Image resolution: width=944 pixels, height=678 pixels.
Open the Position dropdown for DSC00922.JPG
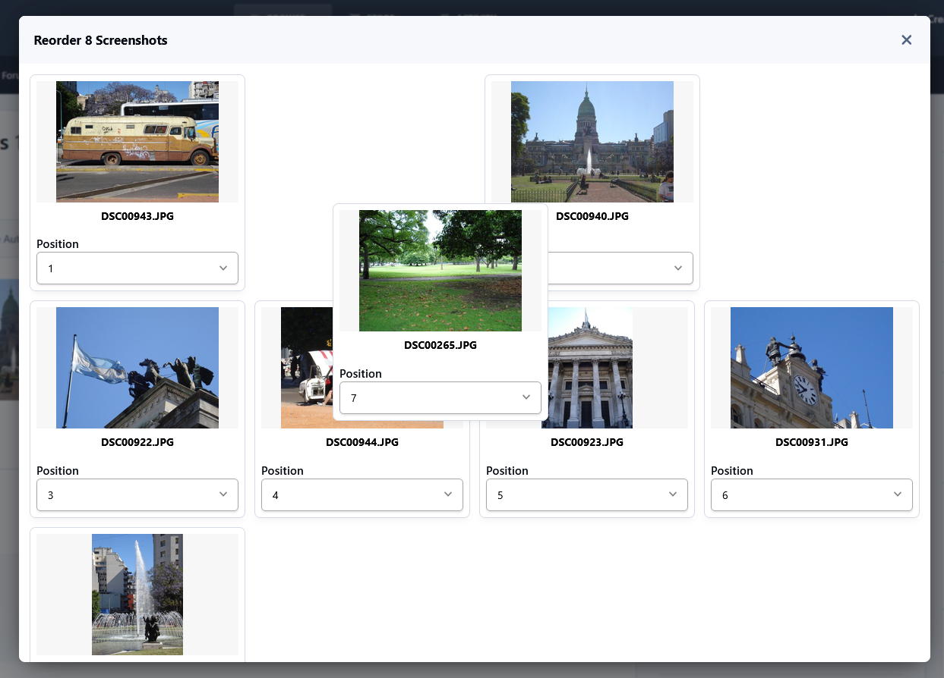(x=137, y=494)
